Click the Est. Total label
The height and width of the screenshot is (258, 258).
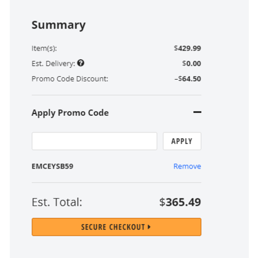pyautogui.click(x=57, y=202)
